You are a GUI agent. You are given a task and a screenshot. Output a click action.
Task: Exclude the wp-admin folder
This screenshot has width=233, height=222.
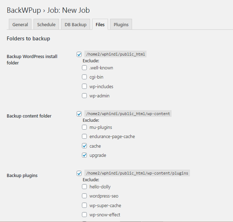click(84, 96)
